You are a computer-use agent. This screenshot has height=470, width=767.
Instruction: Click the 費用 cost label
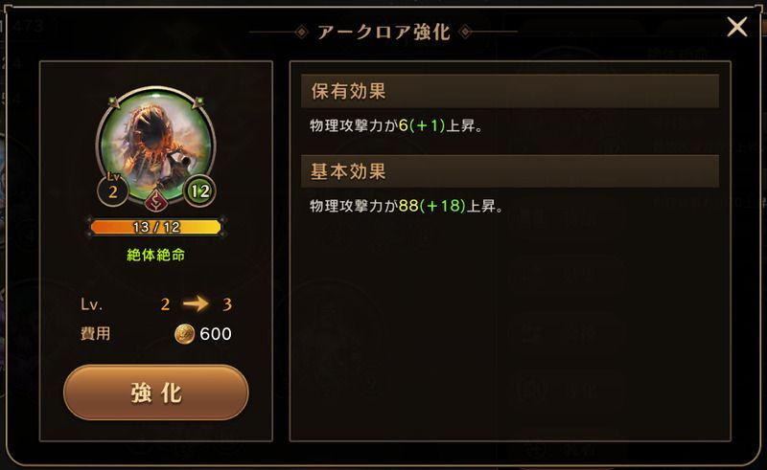95,334
